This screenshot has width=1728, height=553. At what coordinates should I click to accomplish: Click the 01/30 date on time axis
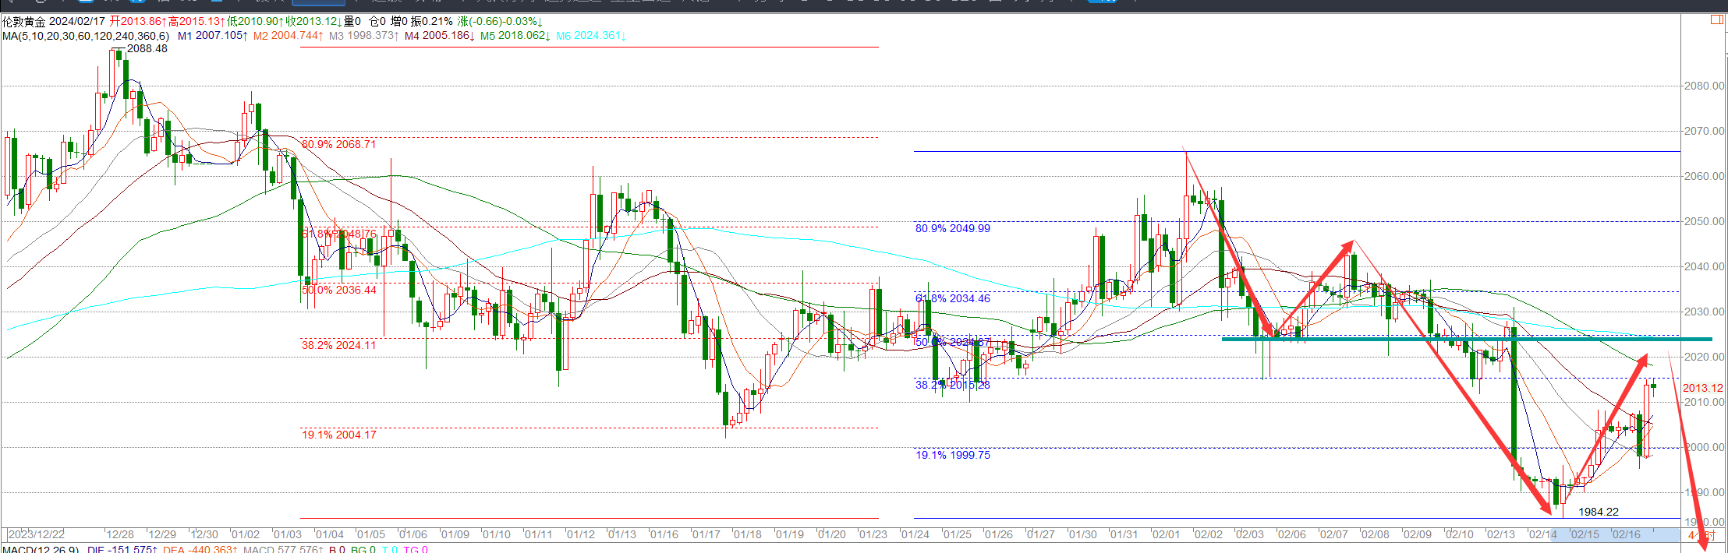1082,534
